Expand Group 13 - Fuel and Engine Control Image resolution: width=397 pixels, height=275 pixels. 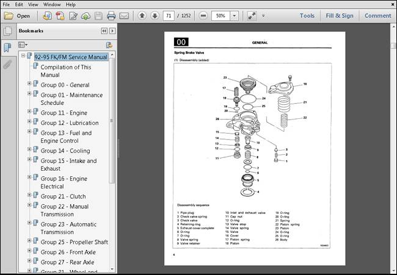(29, 131)
